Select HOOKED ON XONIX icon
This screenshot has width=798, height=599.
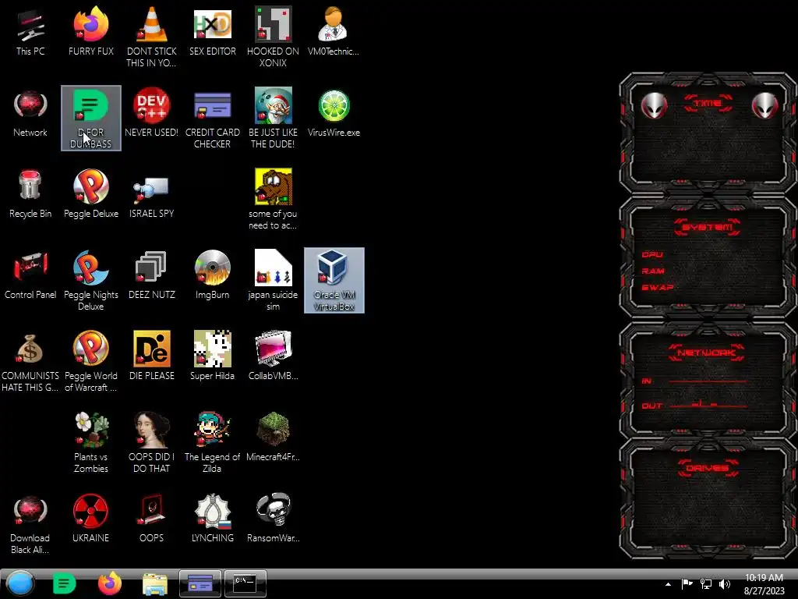point(273,37)
